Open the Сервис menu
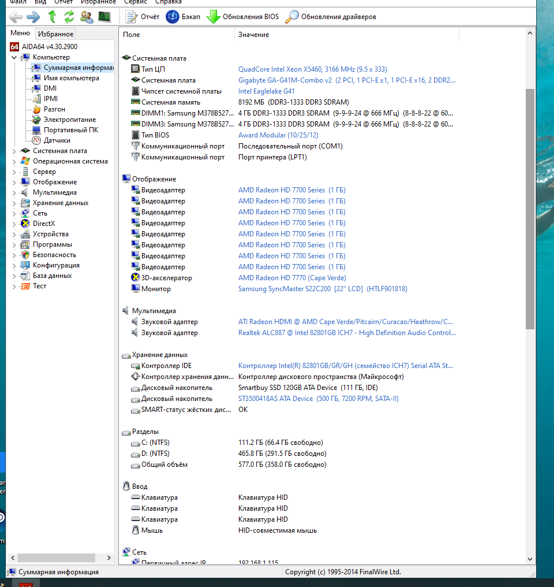 (135, 2)
